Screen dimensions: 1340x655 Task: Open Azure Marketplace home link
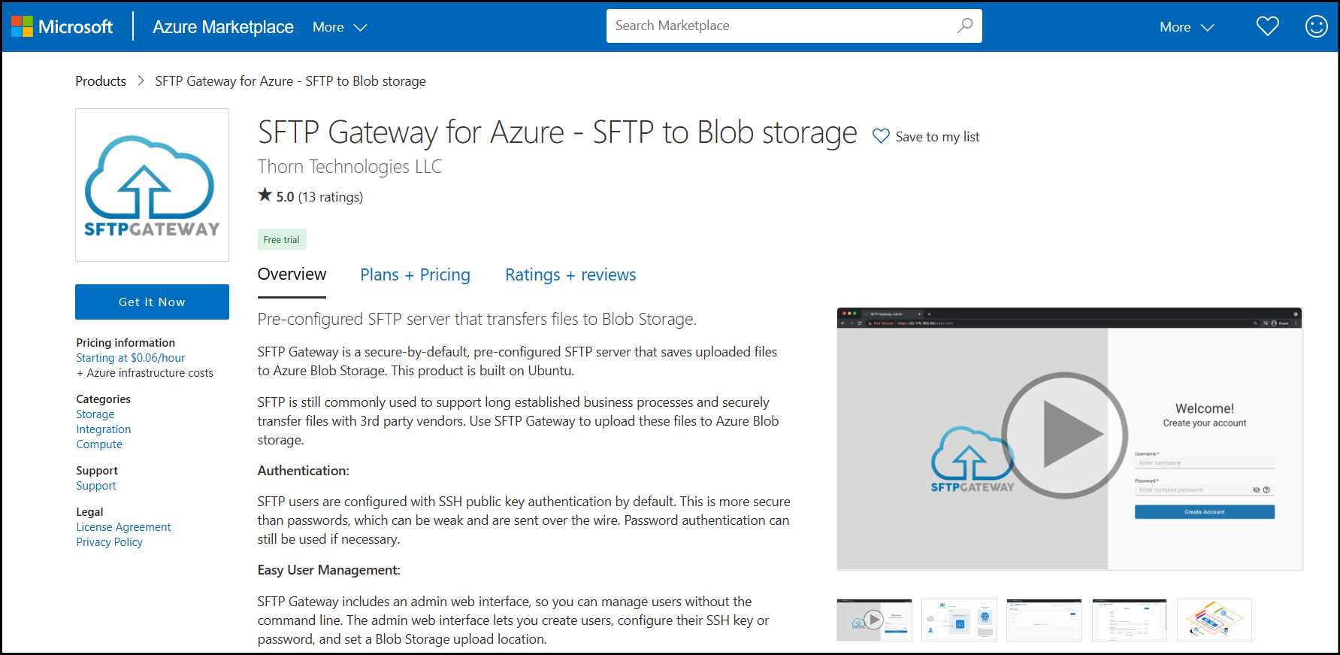pyautogui.click(x=223, y=27)
